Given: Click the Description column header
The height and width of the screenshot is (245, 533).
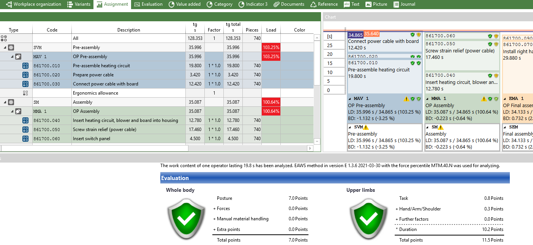Looking at the screenshot, I should coord(128,30).
